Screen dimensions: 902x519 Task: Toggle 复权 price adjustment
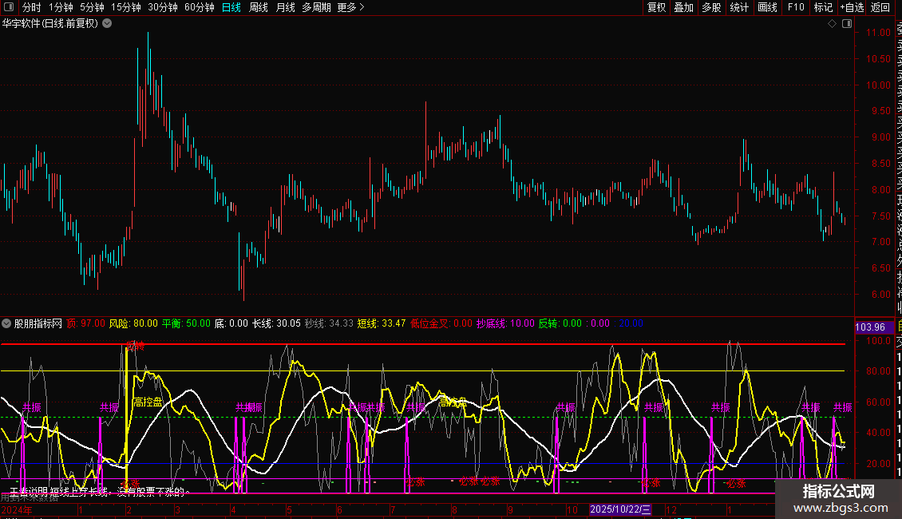pyautogui.click(x=656, y=7)
